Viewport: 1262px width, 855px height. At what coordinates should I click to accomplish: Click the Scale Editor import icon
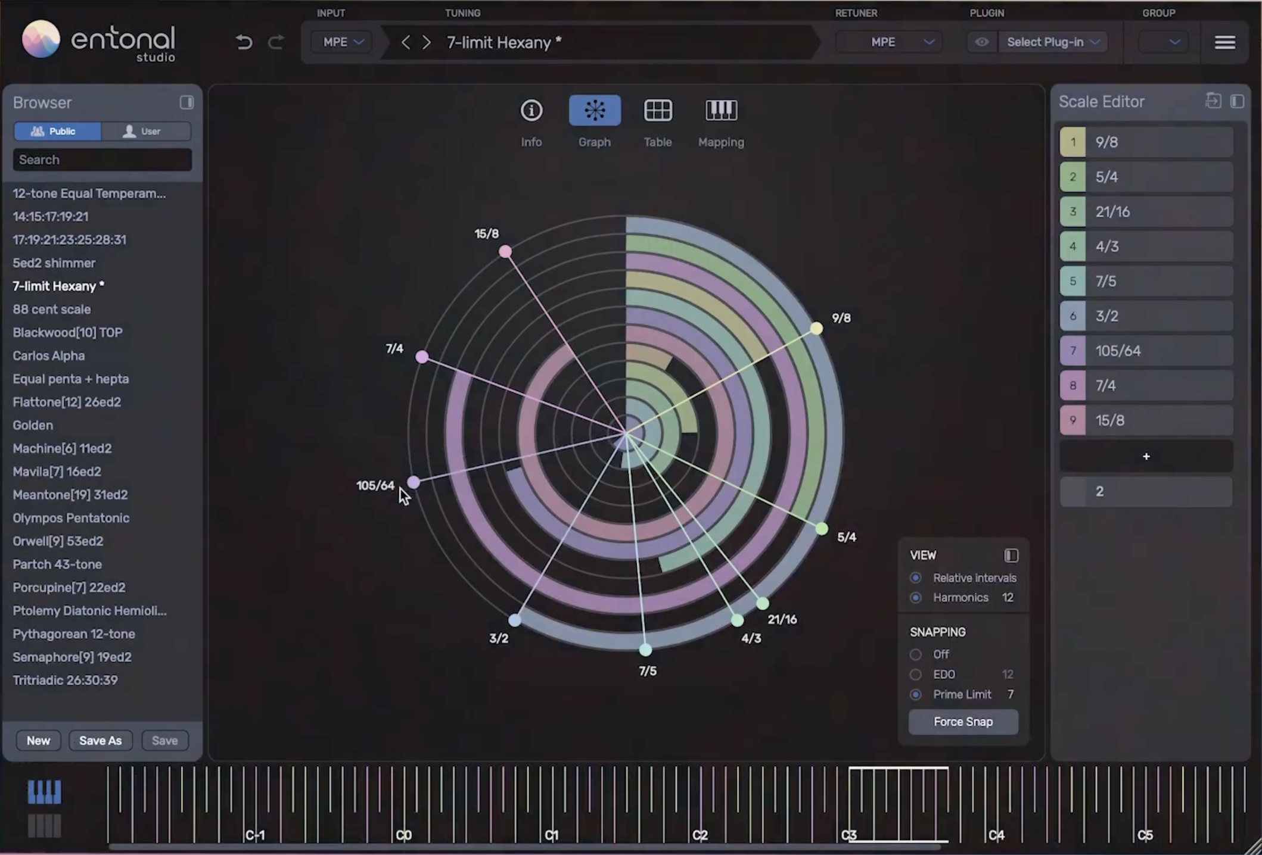click(x=1213, y=101)
